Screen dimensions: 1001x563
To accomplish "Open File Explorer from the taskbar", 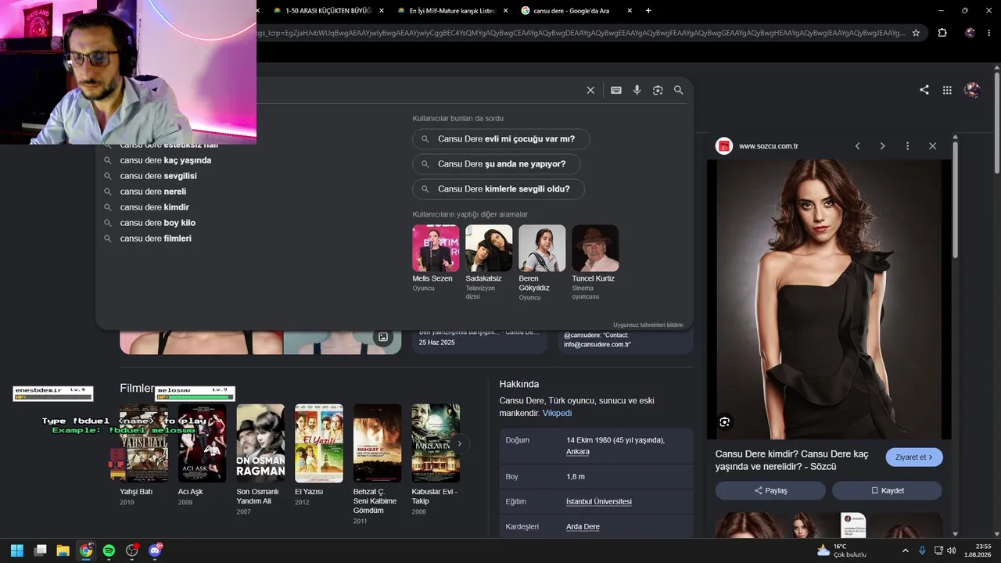I will [x=63, y=550].
